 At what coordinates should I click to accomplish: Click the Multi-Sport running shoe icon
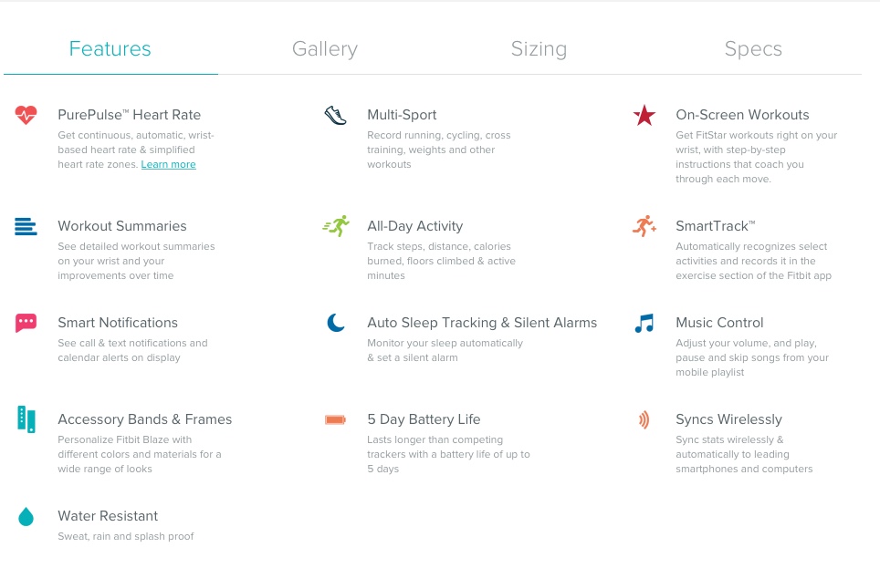click(335, 115)
